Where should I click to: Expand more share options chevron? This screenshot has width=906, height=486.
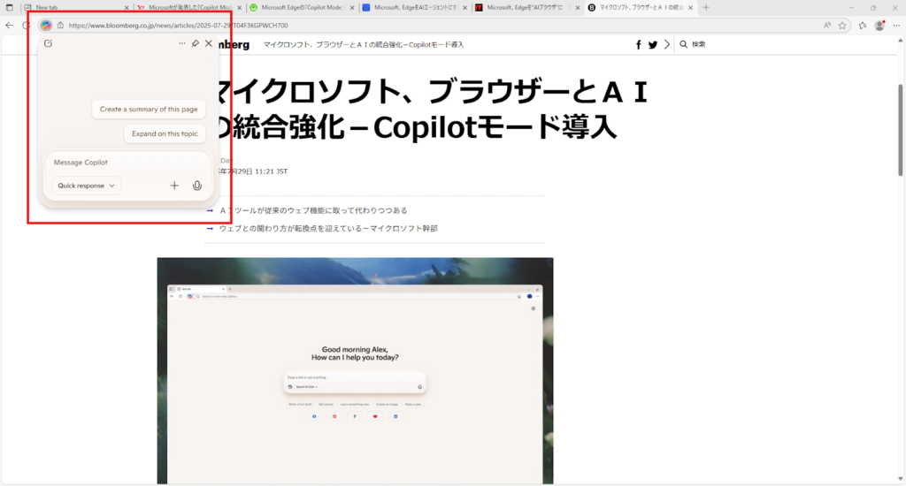[x=667, y=44]
